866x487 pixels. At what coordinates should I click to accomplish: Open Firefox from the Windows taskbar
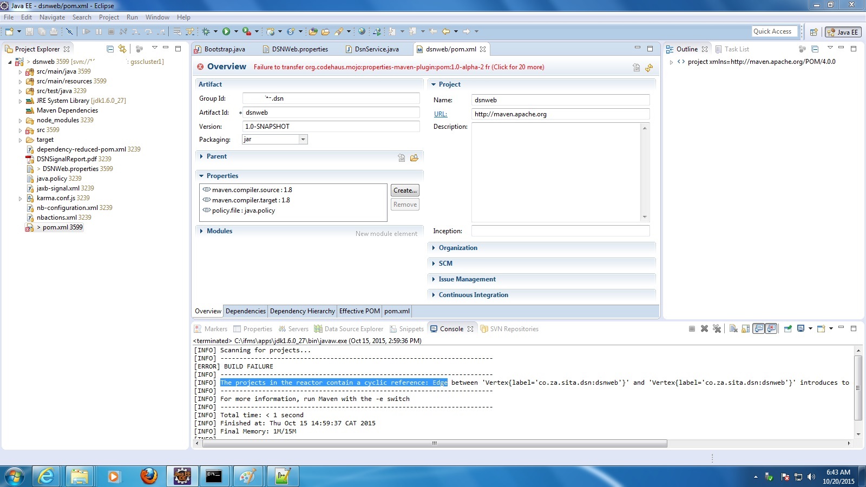[x=149, y=476]
